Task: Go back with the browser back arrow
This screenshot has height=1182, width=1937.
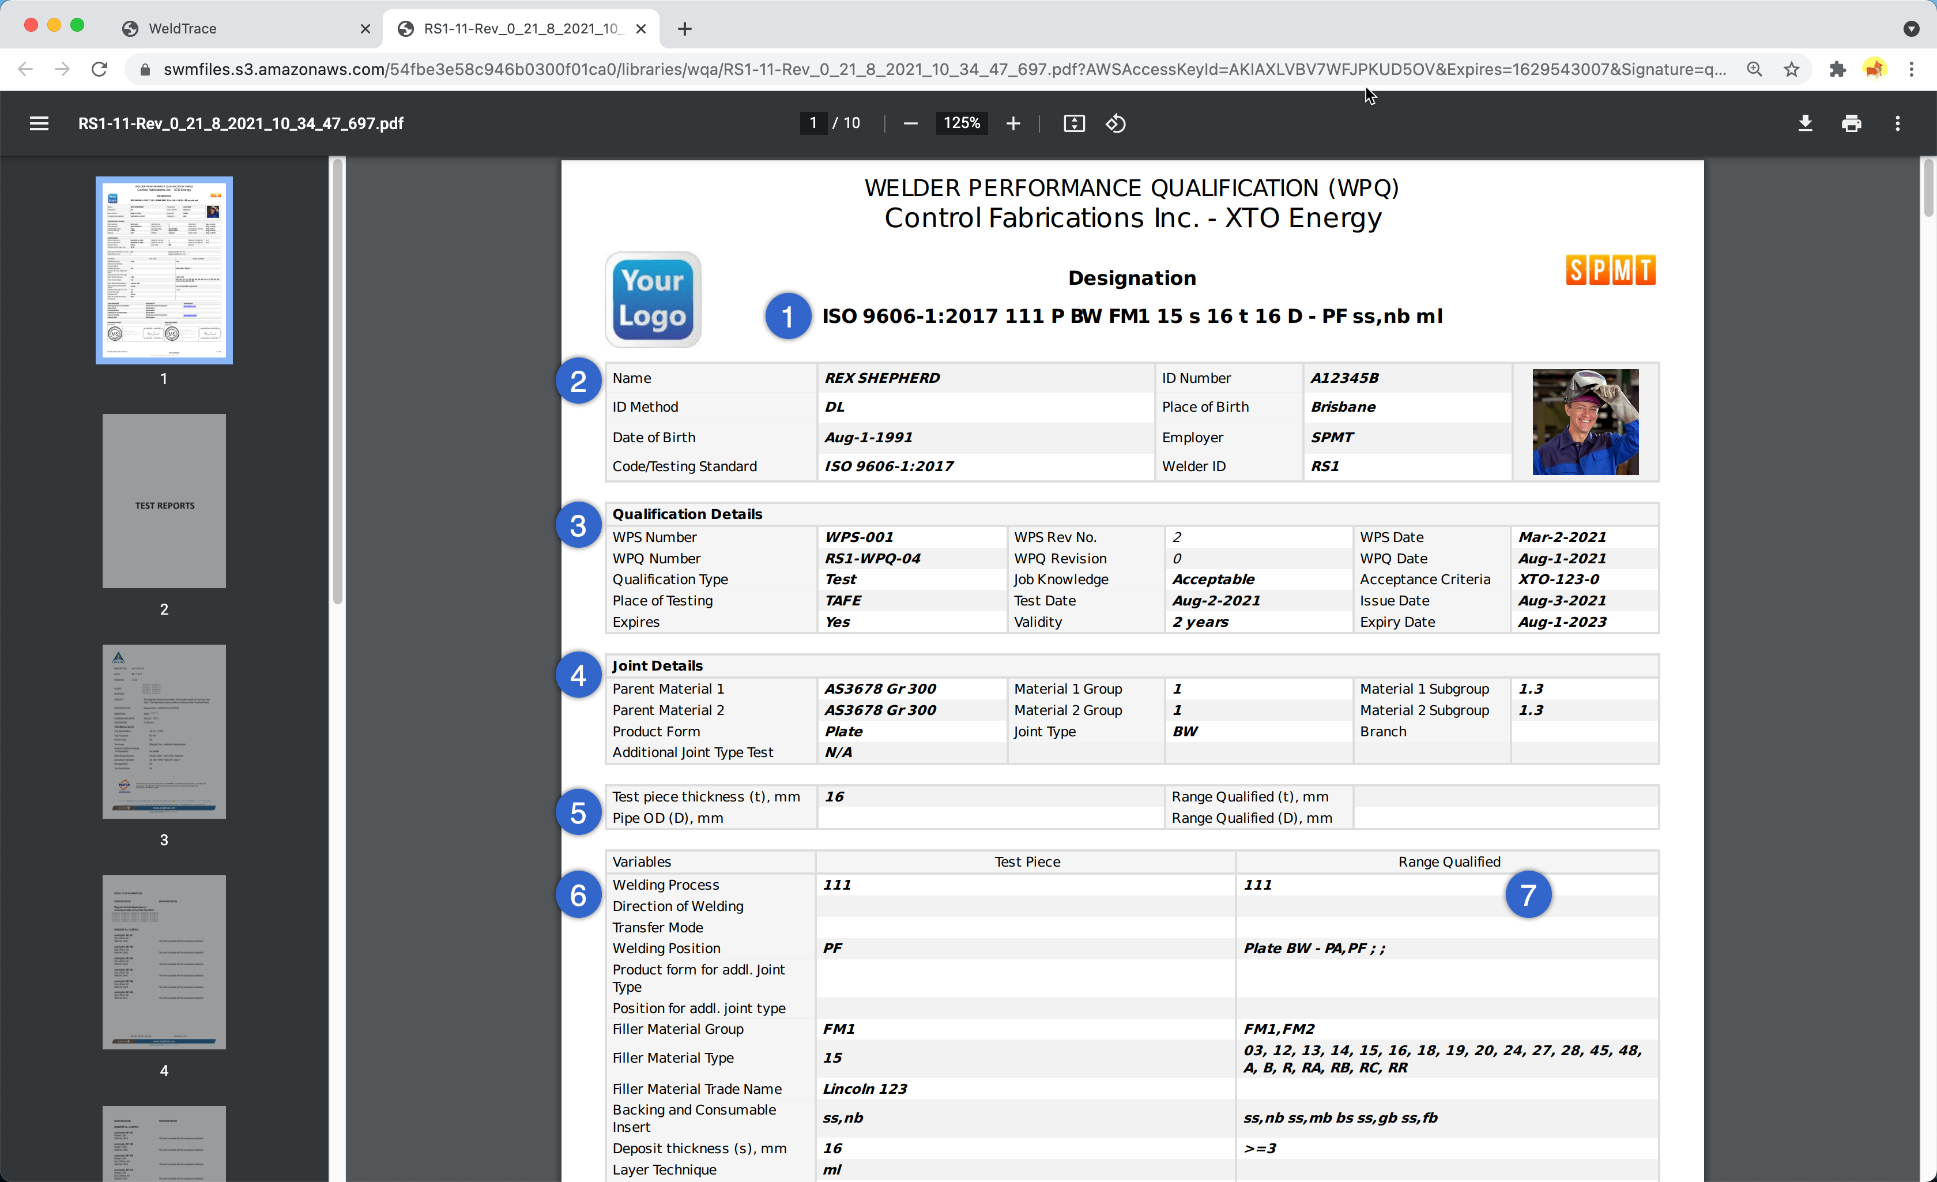Action: click(x=25, y=69)
